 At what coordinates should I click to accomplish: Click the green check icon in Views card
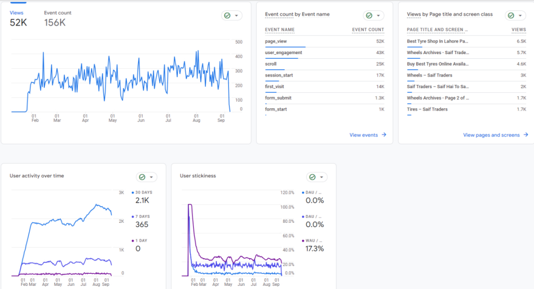click(227, 16)
